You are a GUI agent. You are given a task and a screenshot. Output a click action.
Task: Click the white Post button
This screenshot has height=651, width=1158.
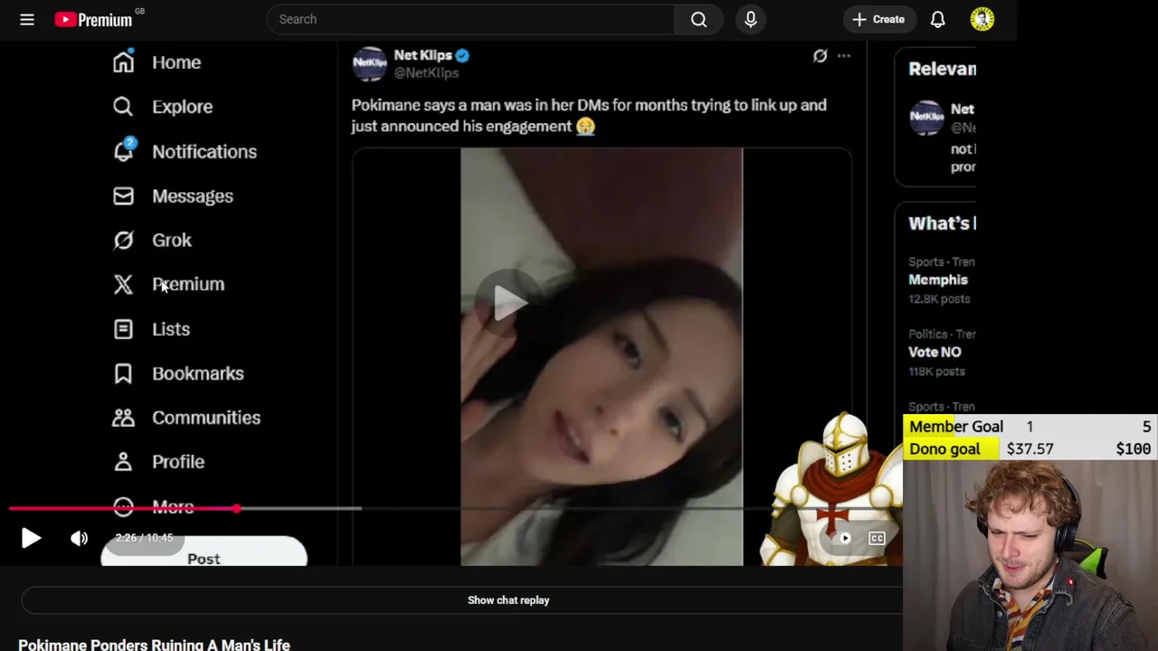[x=204, y=553]
